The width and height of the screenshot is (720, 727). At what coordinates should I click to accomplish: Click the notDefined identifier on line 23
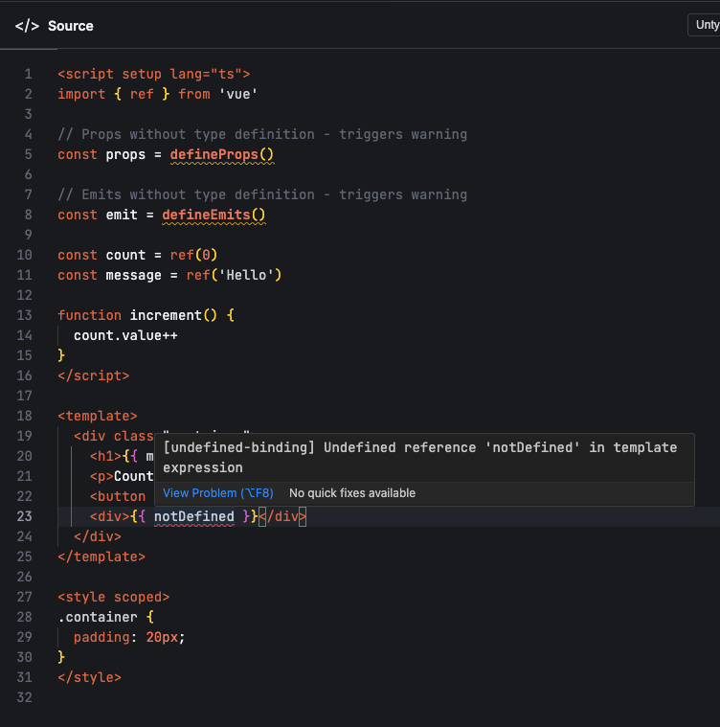(194, 516)
